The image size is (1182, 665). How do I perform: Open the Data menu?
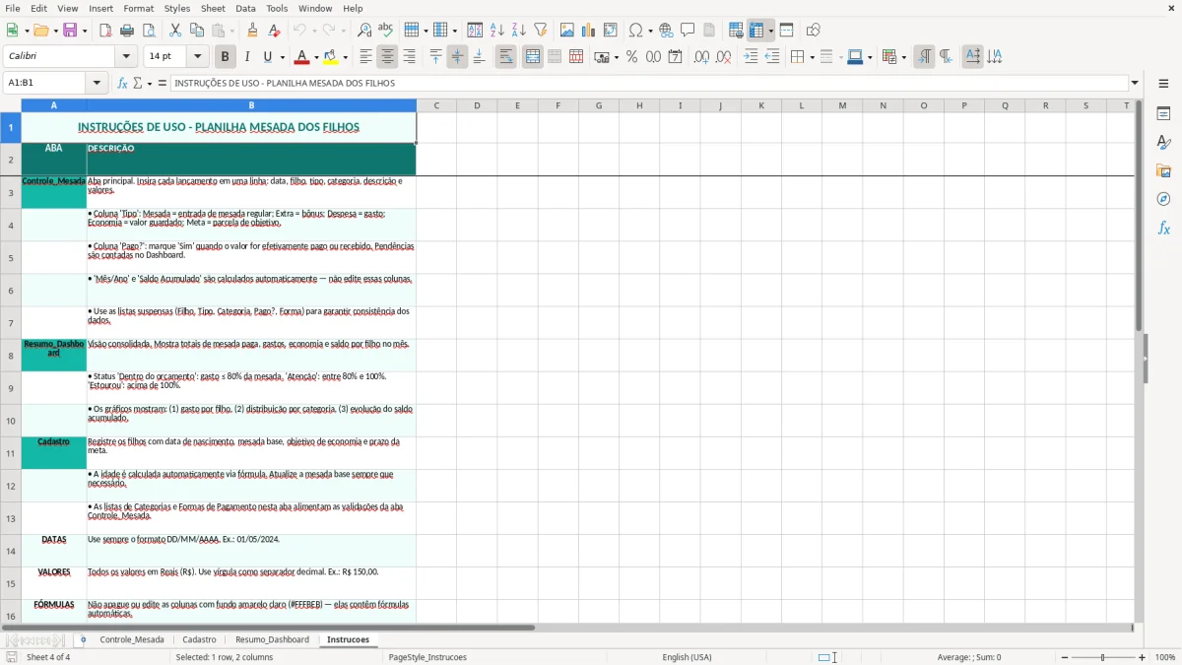pyautogui.click(x=245, y=8)
